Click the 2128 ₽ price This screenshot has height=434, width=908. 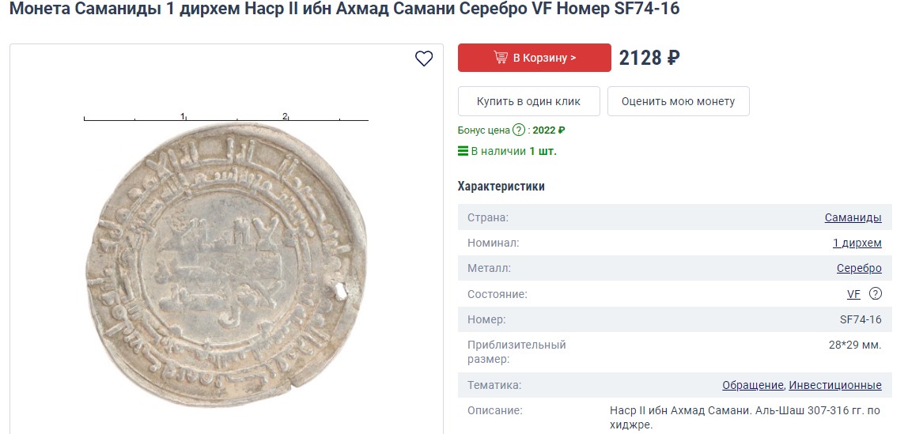pos(649,58)
